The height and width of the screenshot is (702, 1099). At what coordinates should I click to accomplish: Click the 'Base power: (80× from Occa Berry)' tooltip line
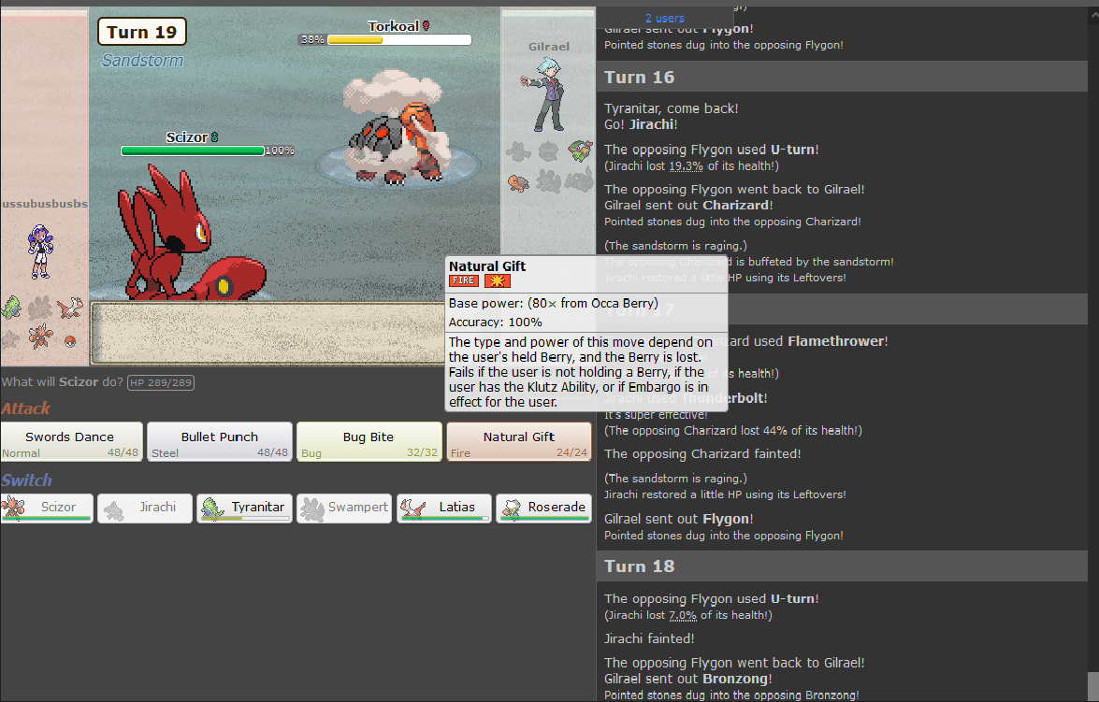coord(554,304)
